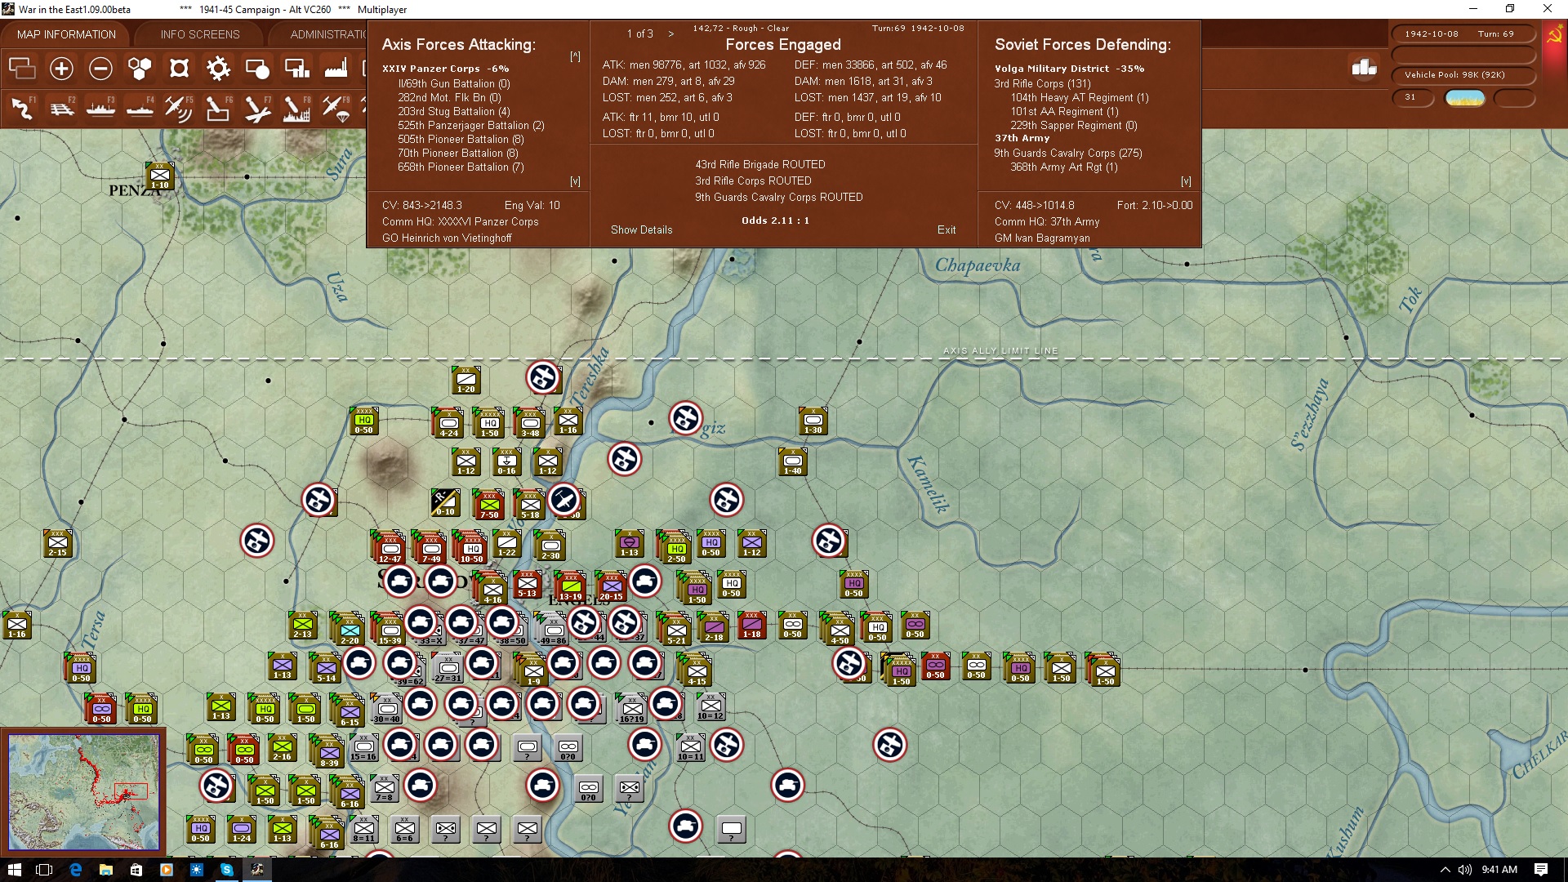1568x882 pixels.
Task: Click XXIV Panzer Corps attacker entry
Action: [445, 69]
